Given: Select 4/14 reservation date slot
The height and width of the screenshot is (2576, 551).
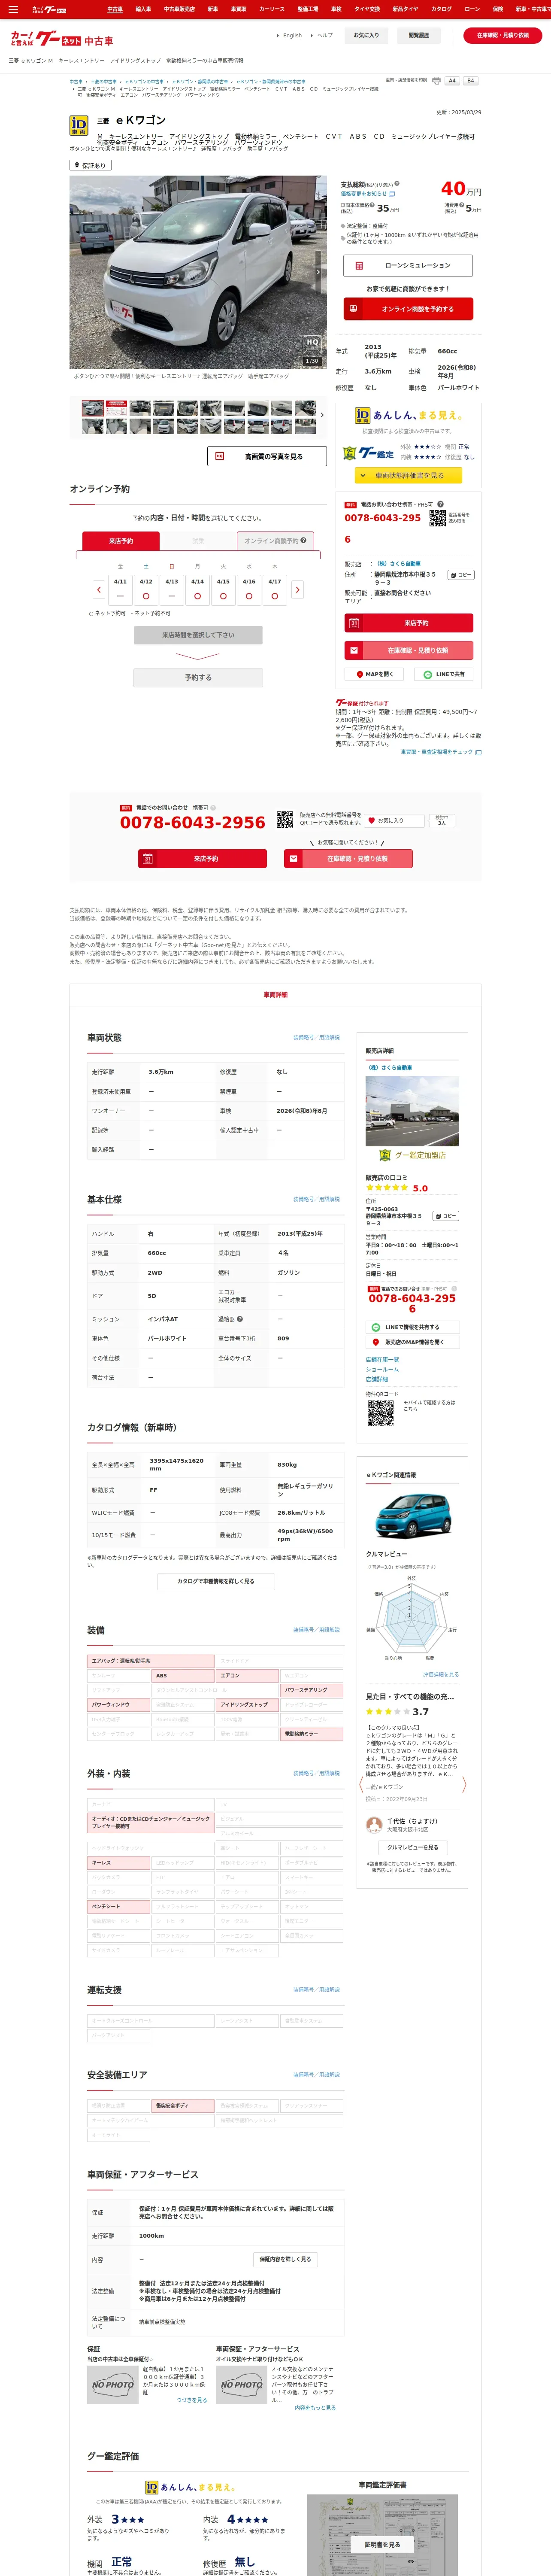Looking at the screenshot, I should (x=197, y=589).
